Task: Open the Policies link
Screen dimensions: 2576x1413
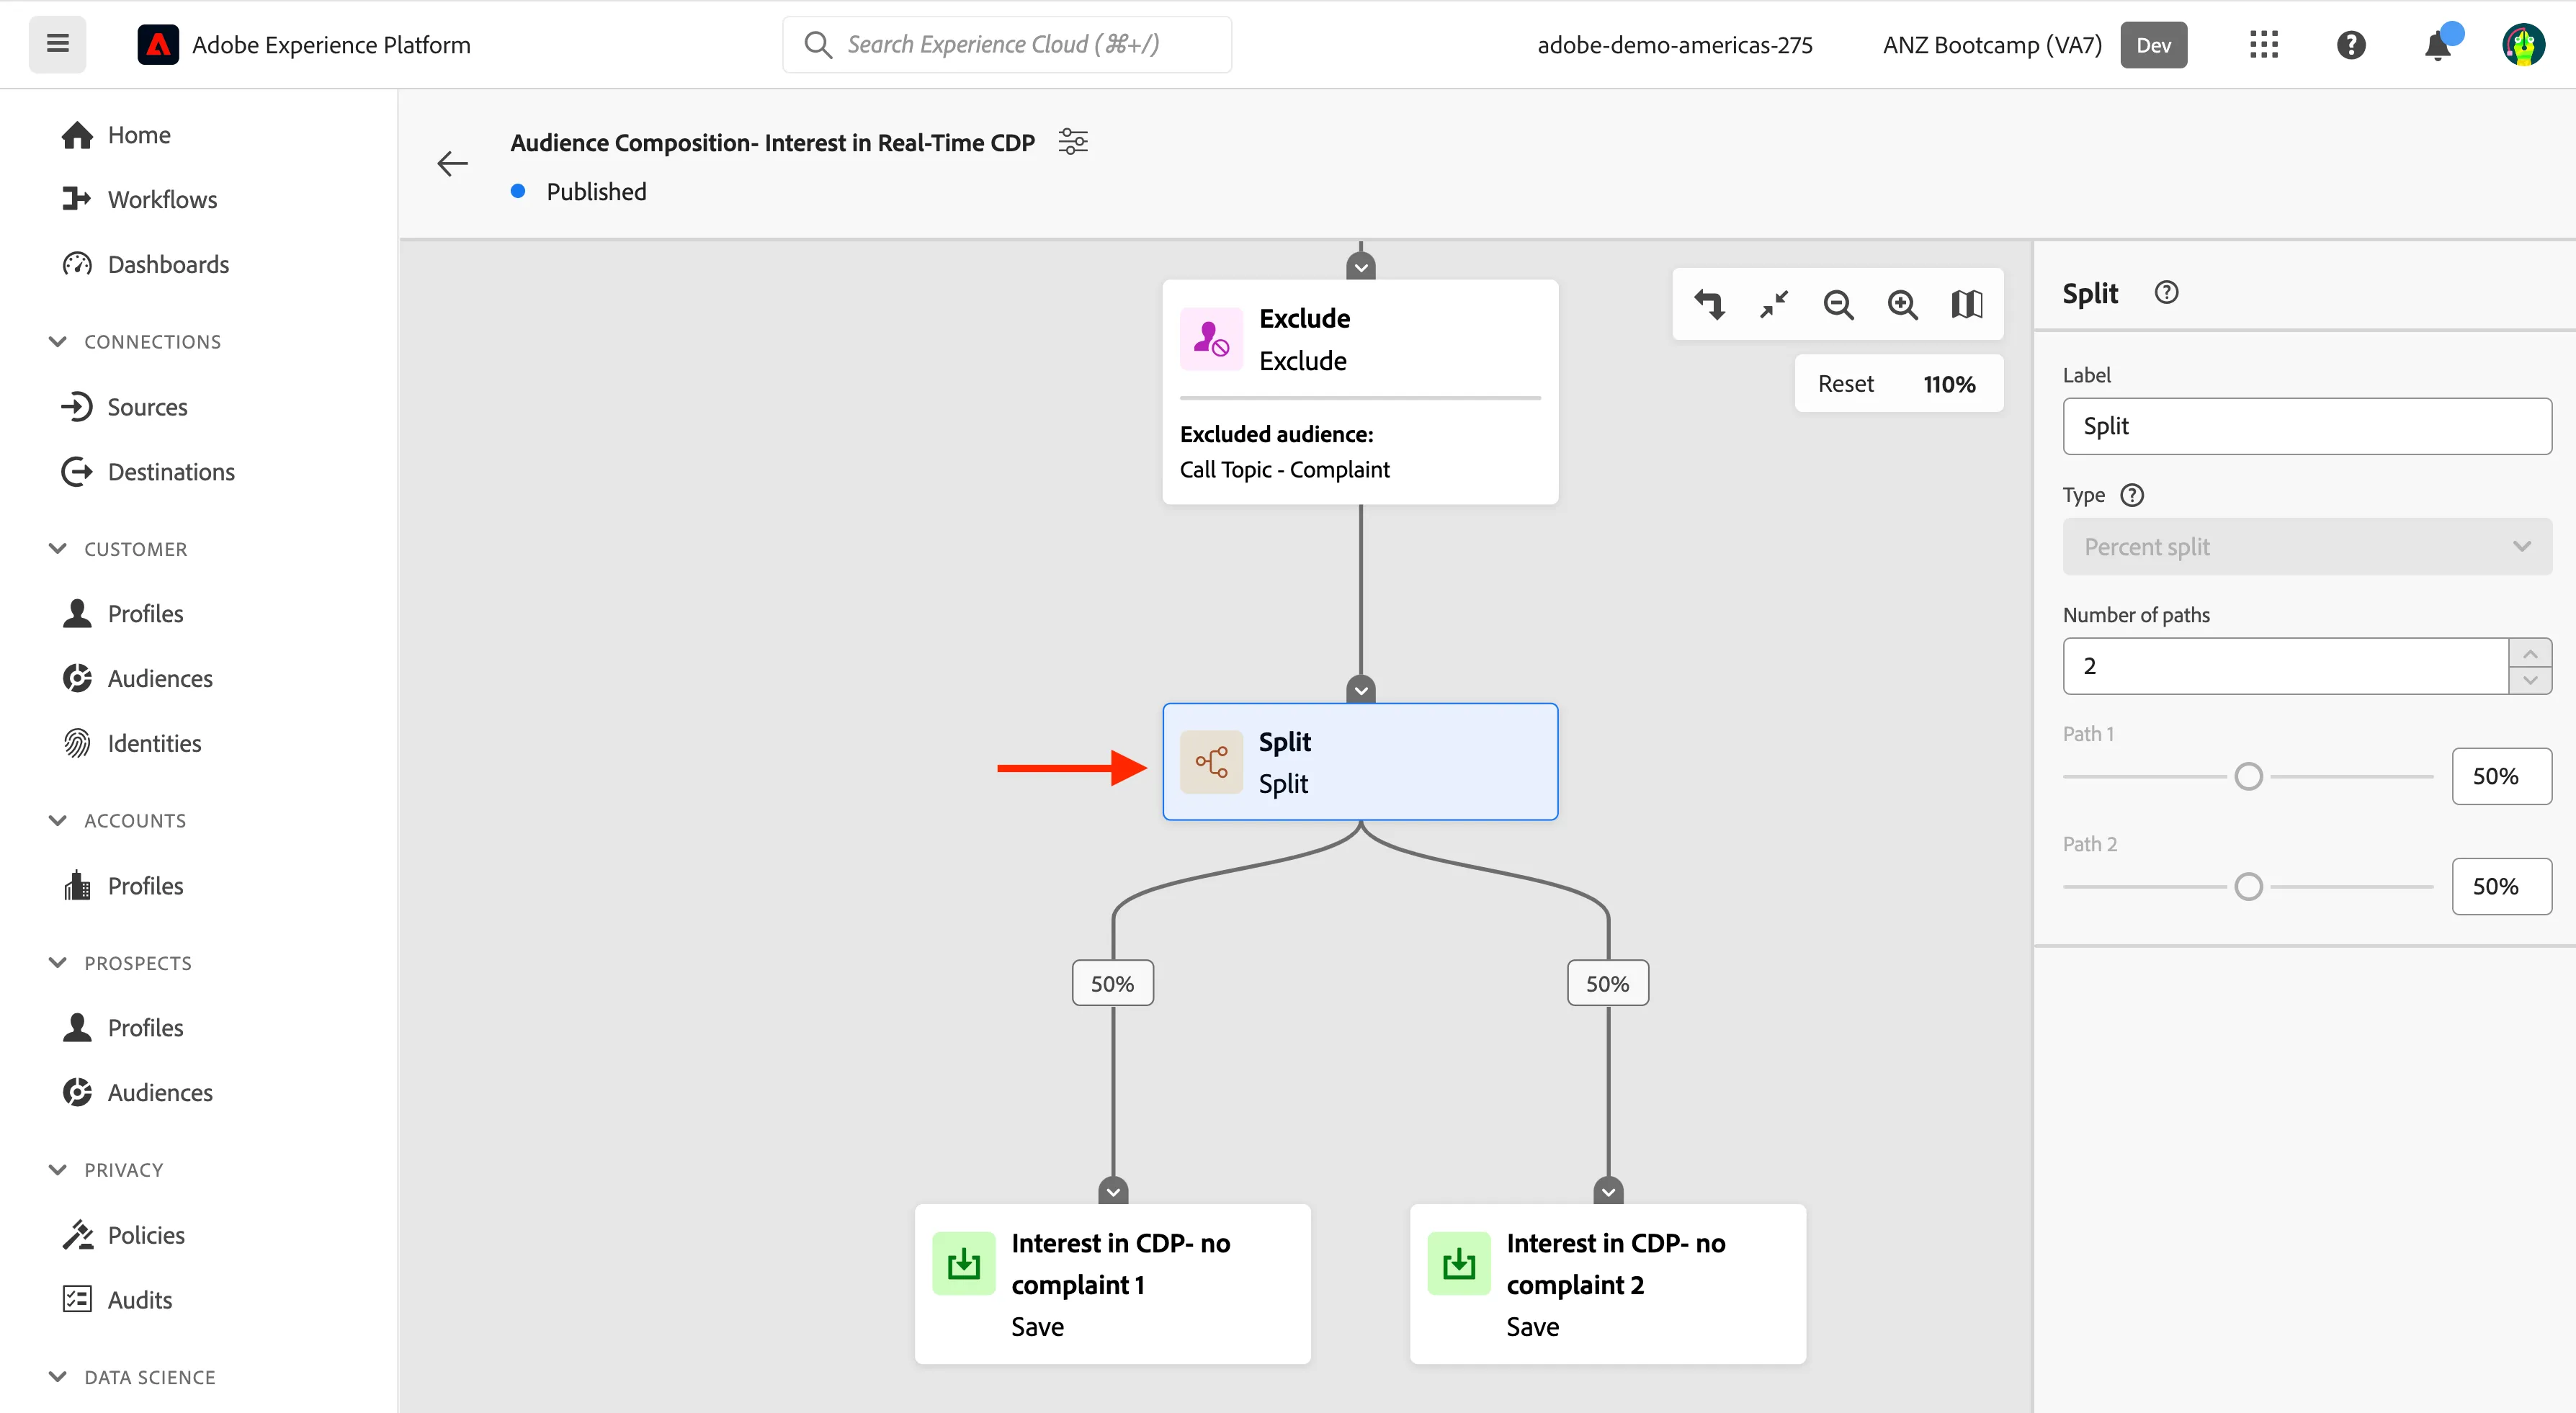Action: 146,1235
